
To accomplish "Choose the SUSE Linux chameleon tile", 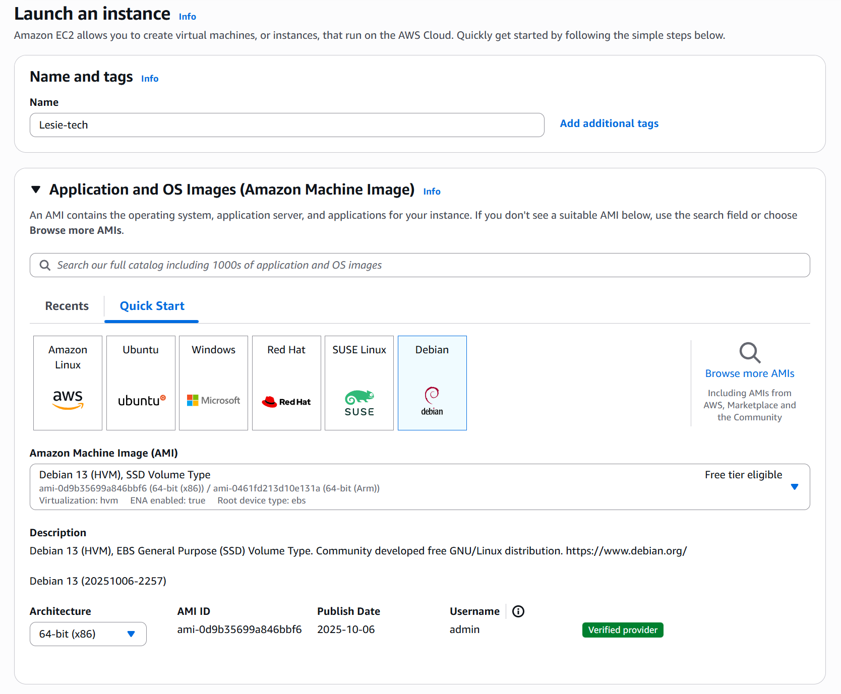I will pos(359,383).
